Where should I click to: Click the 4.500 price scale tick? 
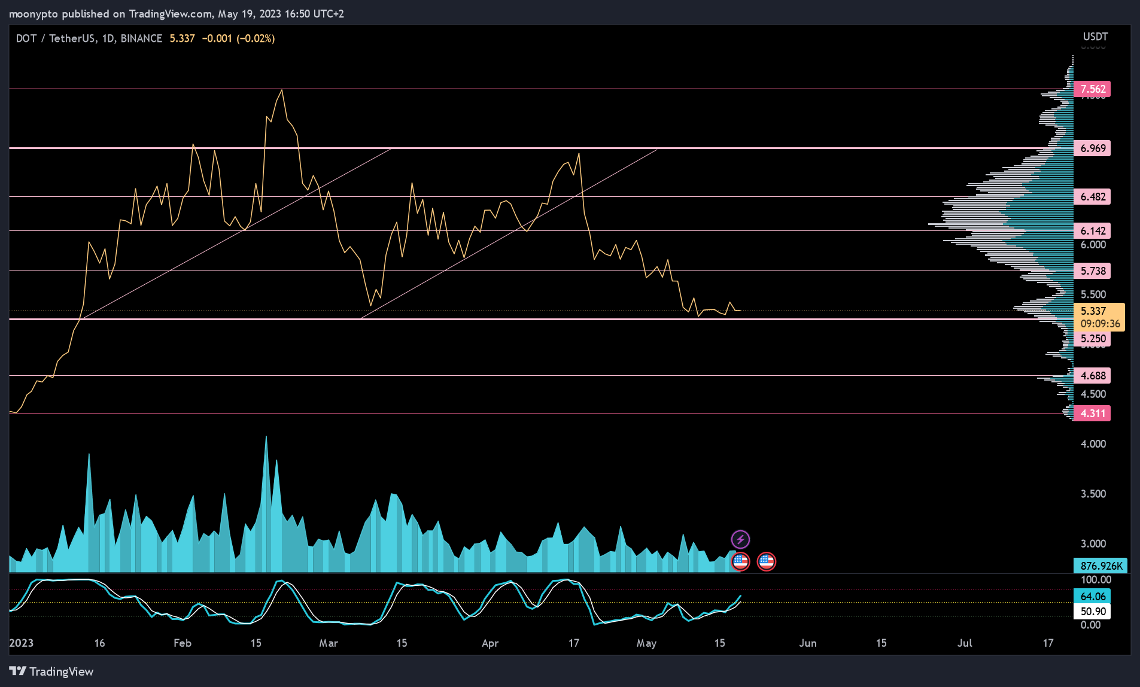(x=1093, y=394)
